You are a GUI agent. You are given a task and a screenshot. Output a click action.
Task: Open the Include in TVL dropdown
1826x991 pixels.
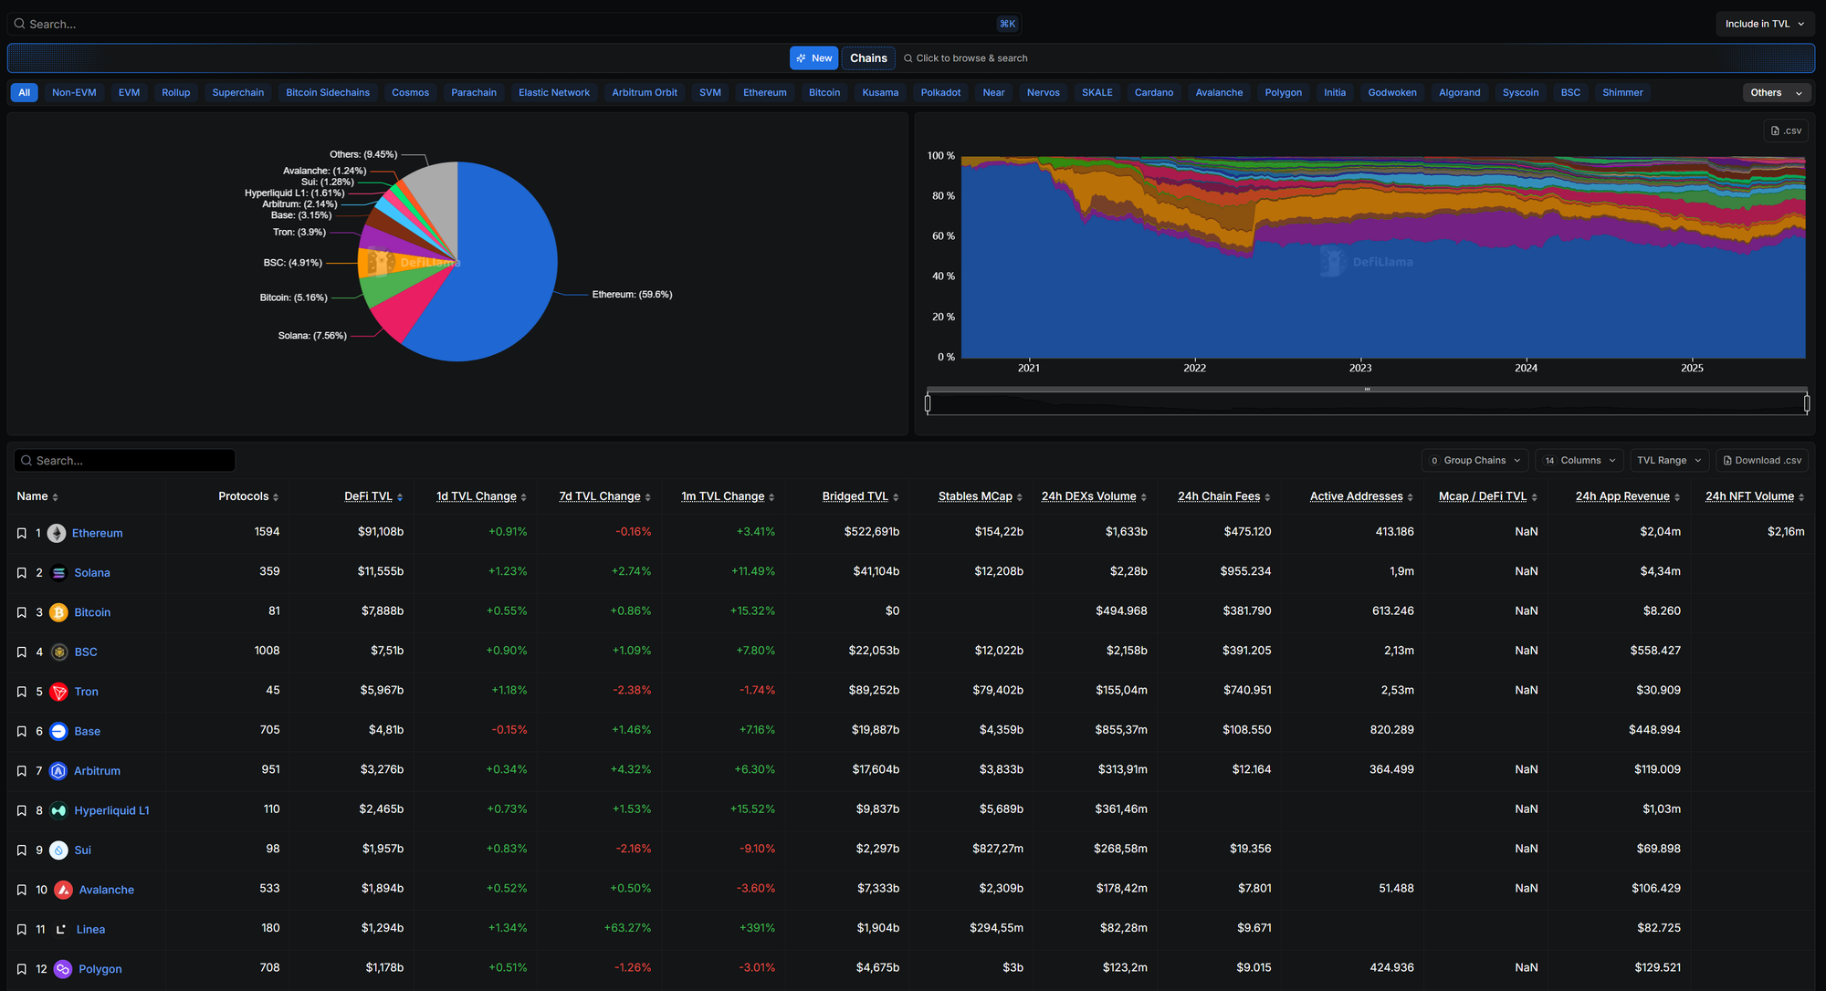[x=1764, y=24]
